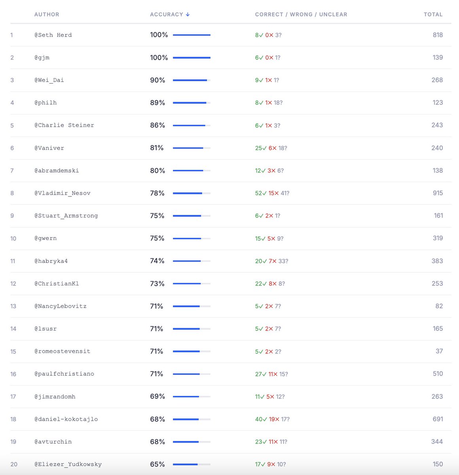Click CORRECT / WRONG / UNCLEAR column header
The height and width of the screenshot is (475, 459).
[301, 14]
